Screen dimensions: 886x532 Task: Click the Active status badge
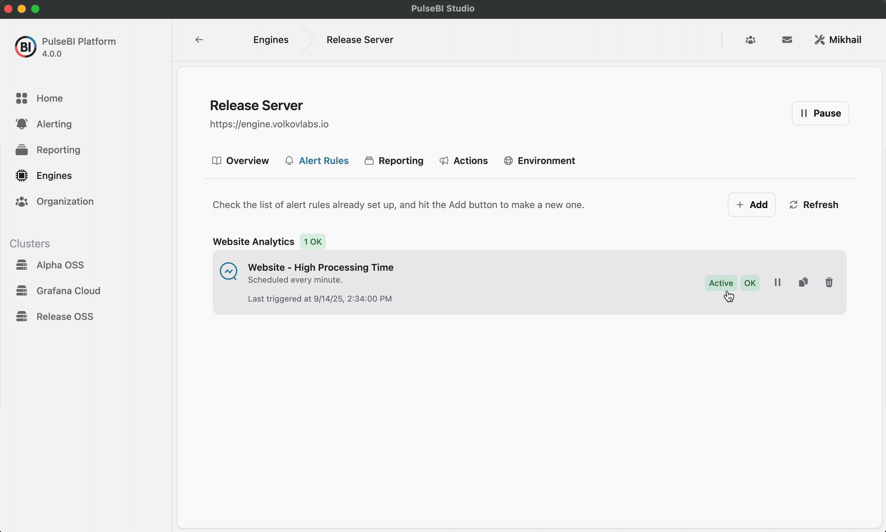tap(721, 283)
